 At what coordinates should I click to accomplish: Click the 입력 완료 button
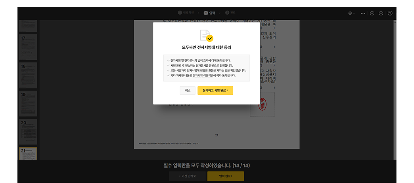[x=226, y=176]
